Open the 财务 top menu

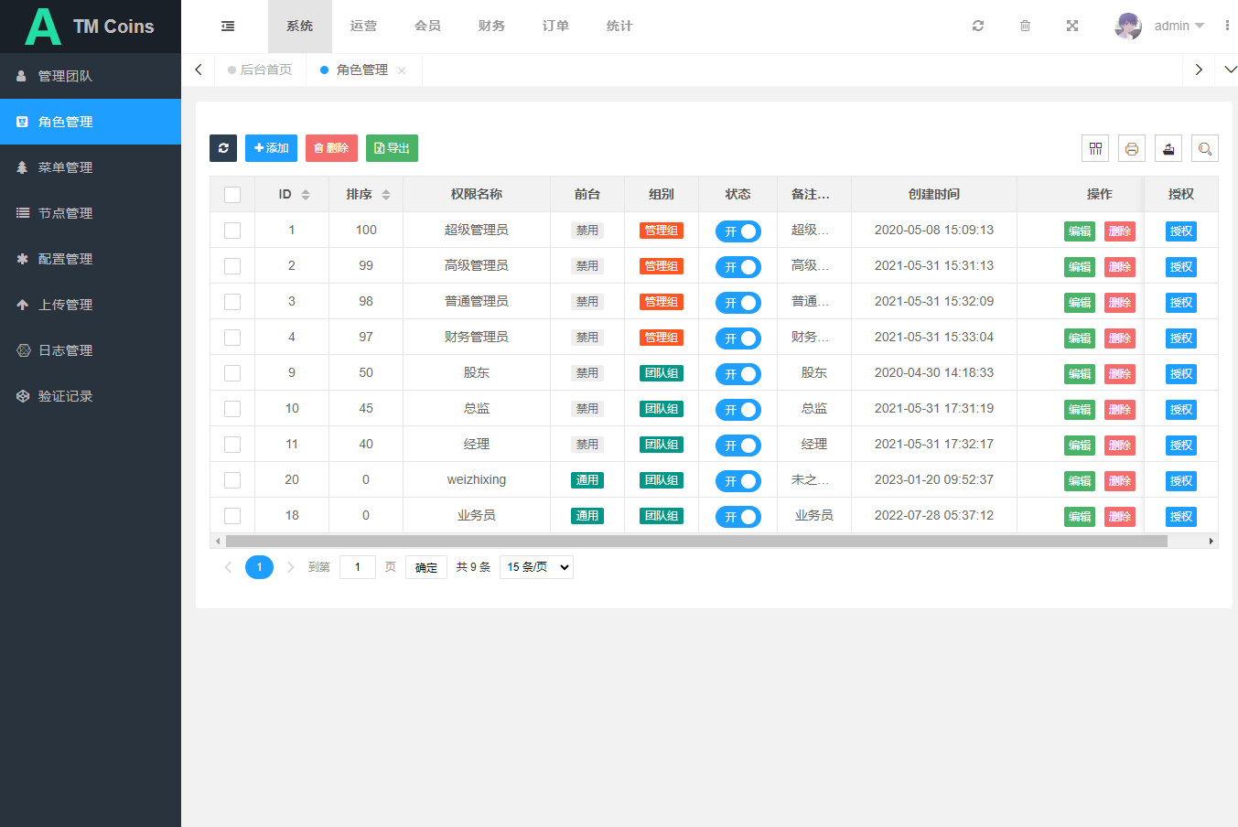pyautogui.click(x=491, y=26)
